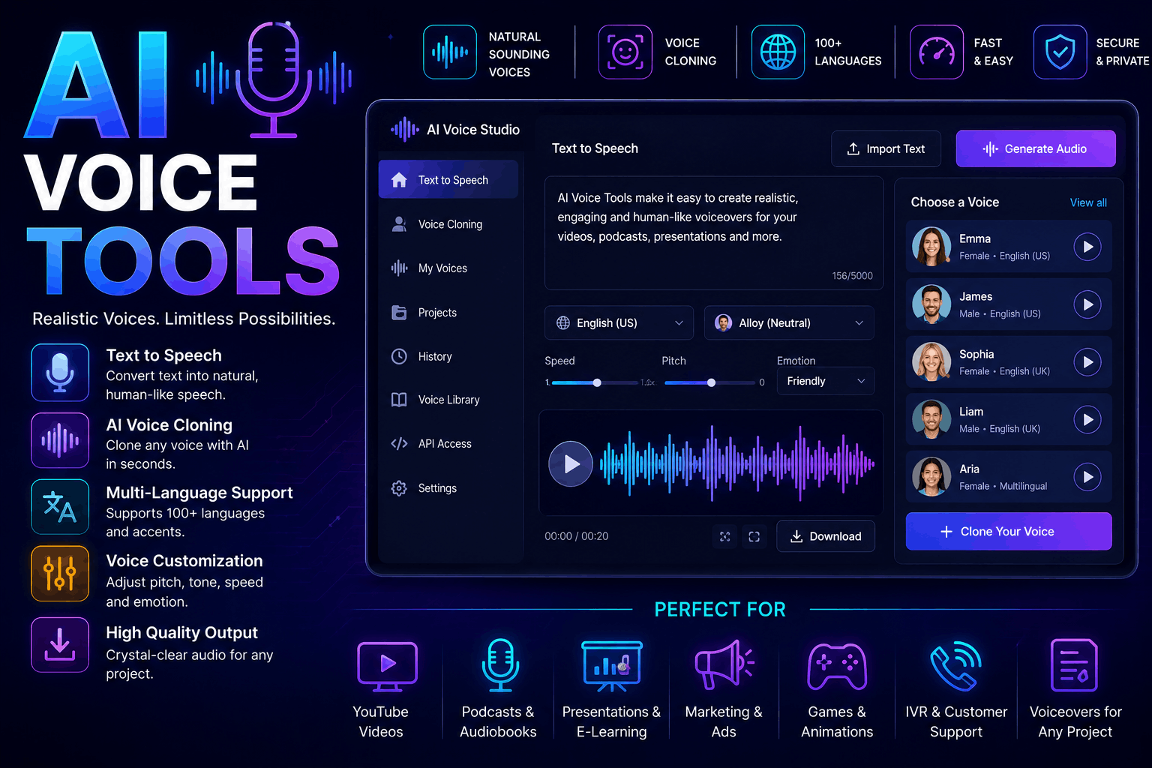This screenshot has width=1152, height=768.
Task: Open History in sidebar
Action: point(448,356)
